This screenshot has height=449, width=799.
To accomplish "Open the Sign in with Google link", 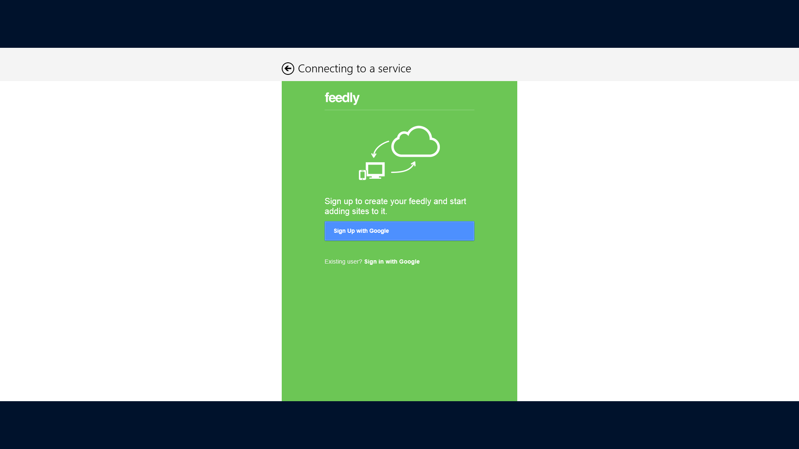I will point(392,262).
